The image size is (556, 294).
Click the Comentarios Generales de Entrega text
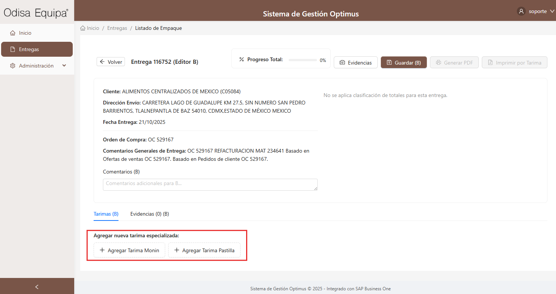pyautogui.click(x=206, y=155)
